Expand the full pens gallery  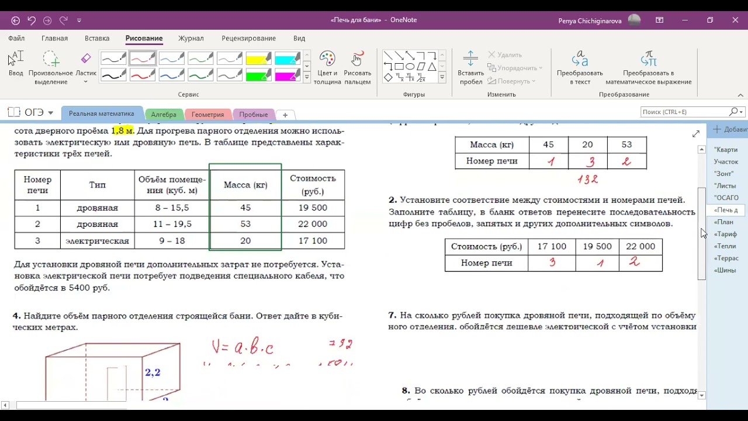(x=307, y=78)
